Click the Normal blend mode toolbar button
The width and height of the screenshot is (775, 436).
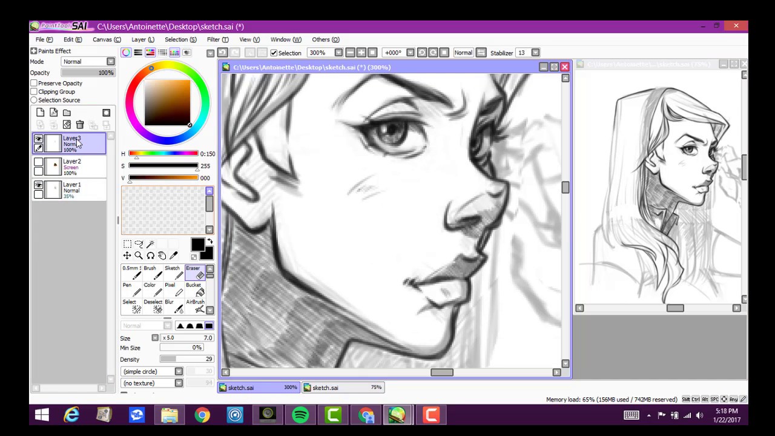pyautogui.click(x=463, y=53)
